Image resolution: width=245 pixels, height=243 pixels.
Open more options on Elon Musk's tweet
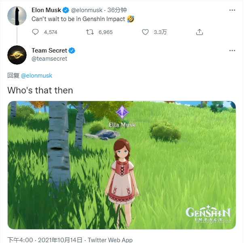click(232, 10)
